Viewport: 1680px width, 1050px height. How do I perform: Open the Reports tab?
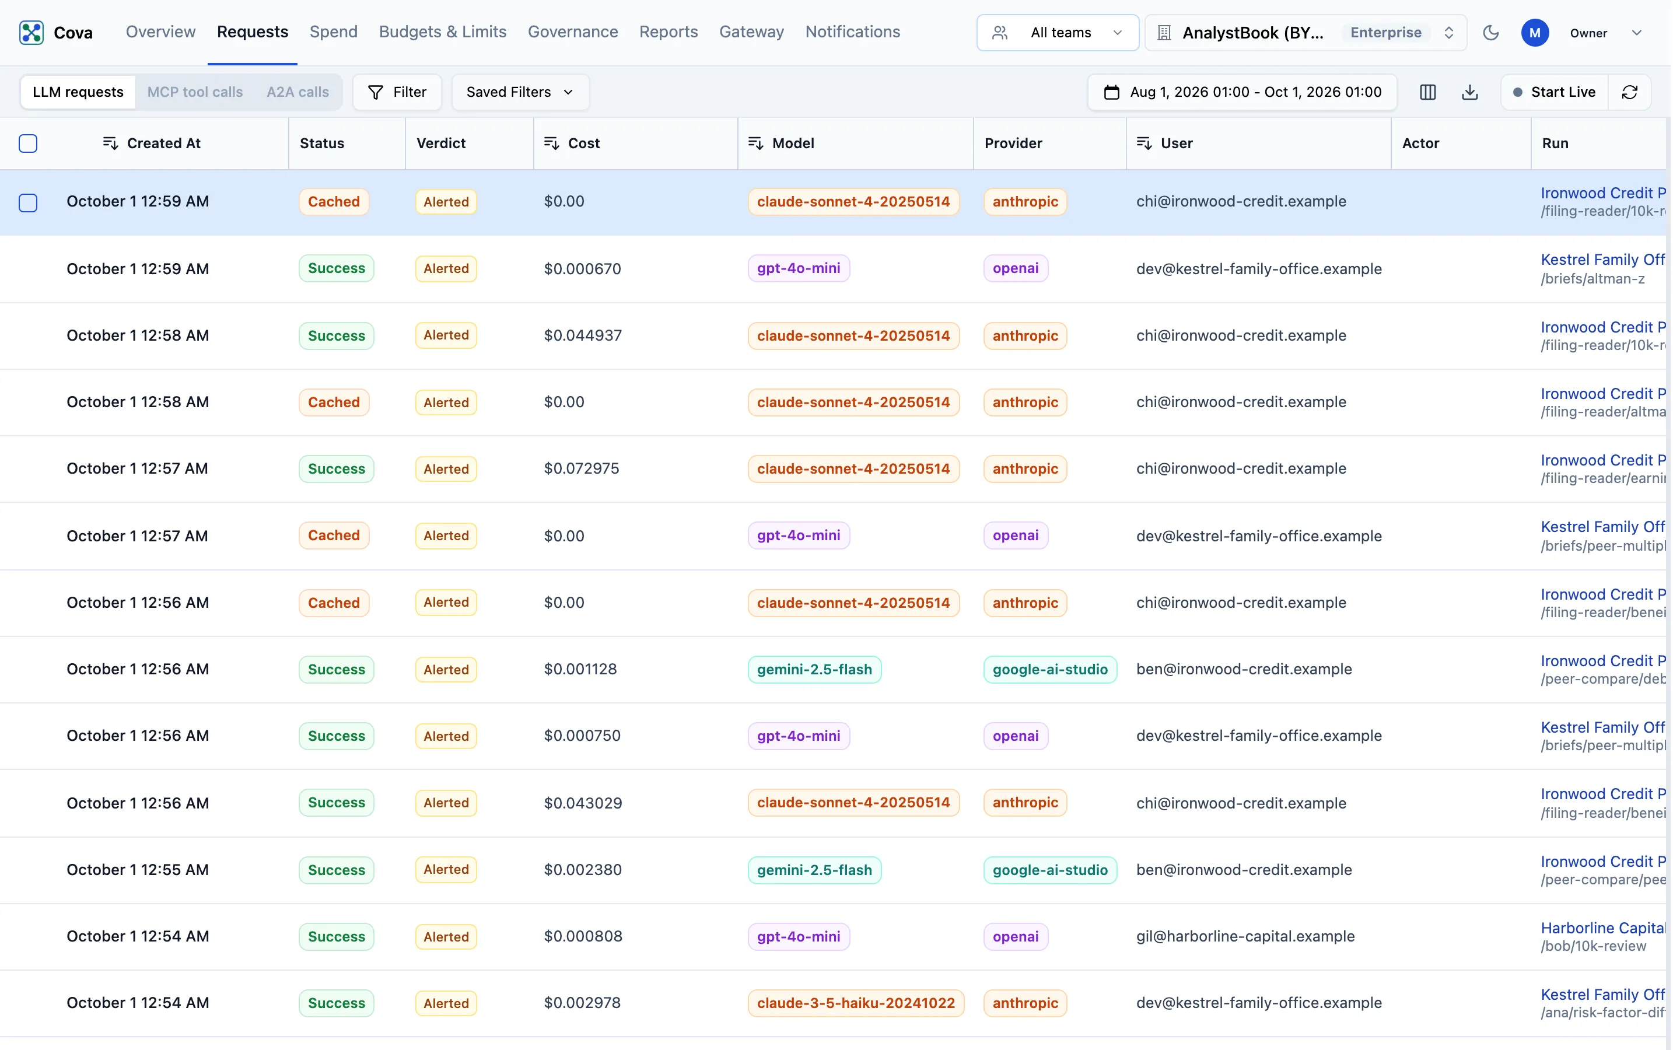point(668,32)
